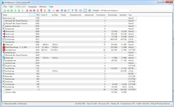This screenshot has width=174, height=107.
Task: Click the first green download priority arrow icon
Action: point(5,11)
